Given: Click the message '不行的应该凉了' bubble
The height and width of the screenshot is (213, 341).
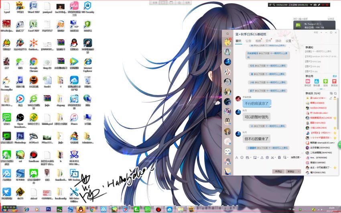Looking at the screenshot, I should click(257, 104).
